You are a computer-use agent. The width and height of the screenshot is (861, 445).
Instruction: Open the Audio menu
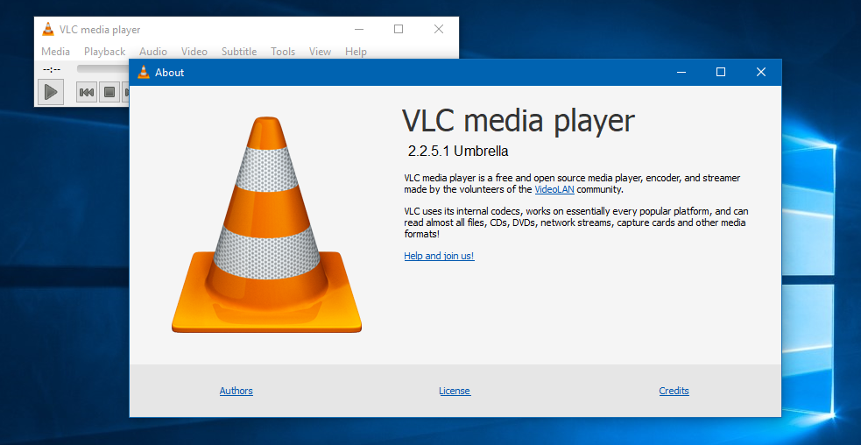153,52
